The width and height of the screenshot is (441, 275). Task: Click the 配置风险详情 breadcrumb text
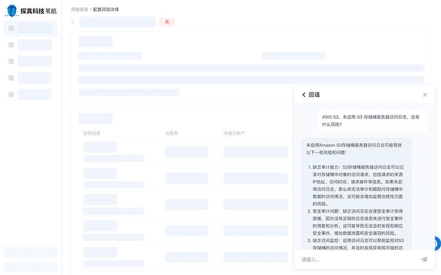click(106, 9)
